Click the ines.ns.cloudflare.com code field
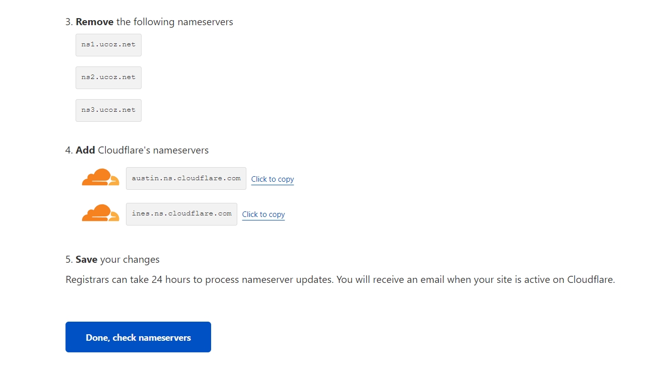 181,214
